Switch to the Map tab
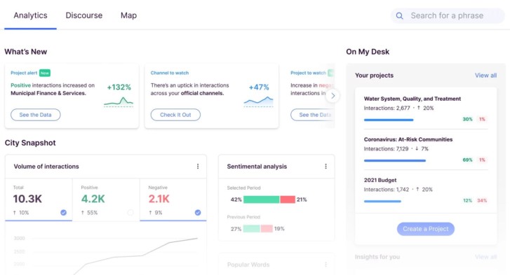 tap(129, 15)
